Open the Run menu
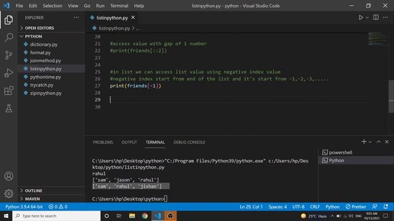 [100, 6]
